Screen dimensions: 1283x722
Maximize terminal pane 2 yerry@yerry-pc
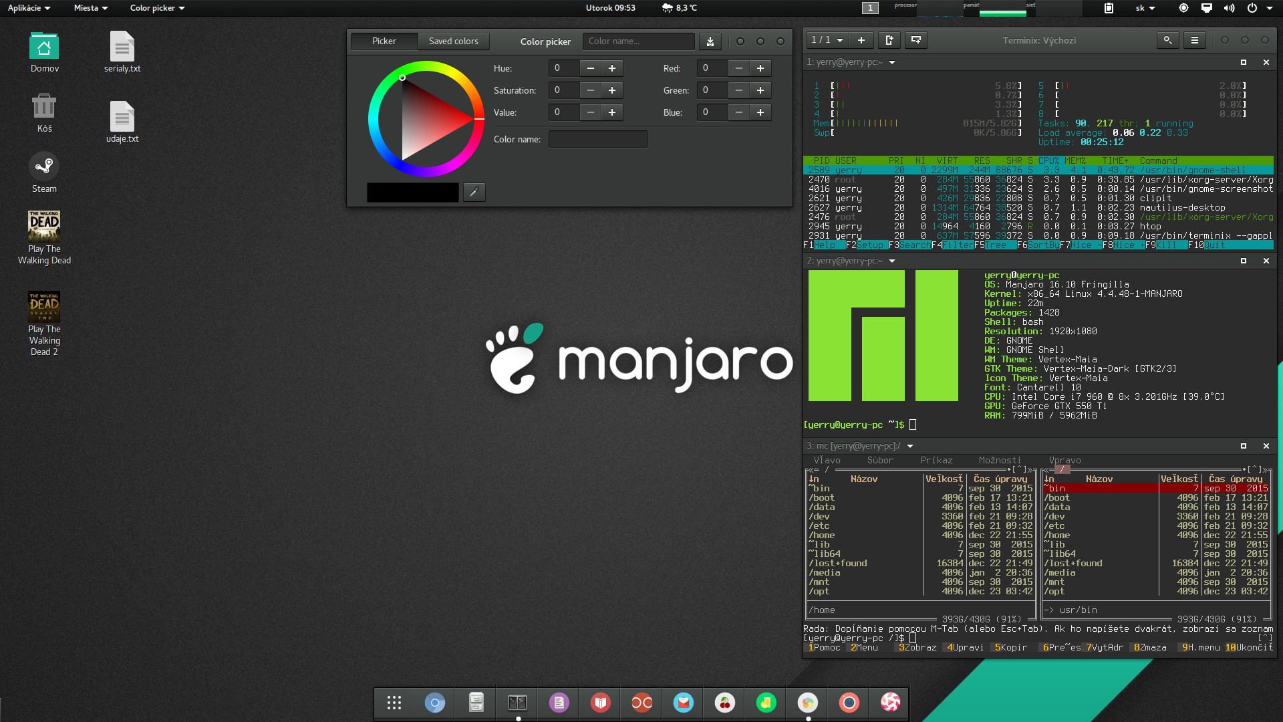(1244, 261)
